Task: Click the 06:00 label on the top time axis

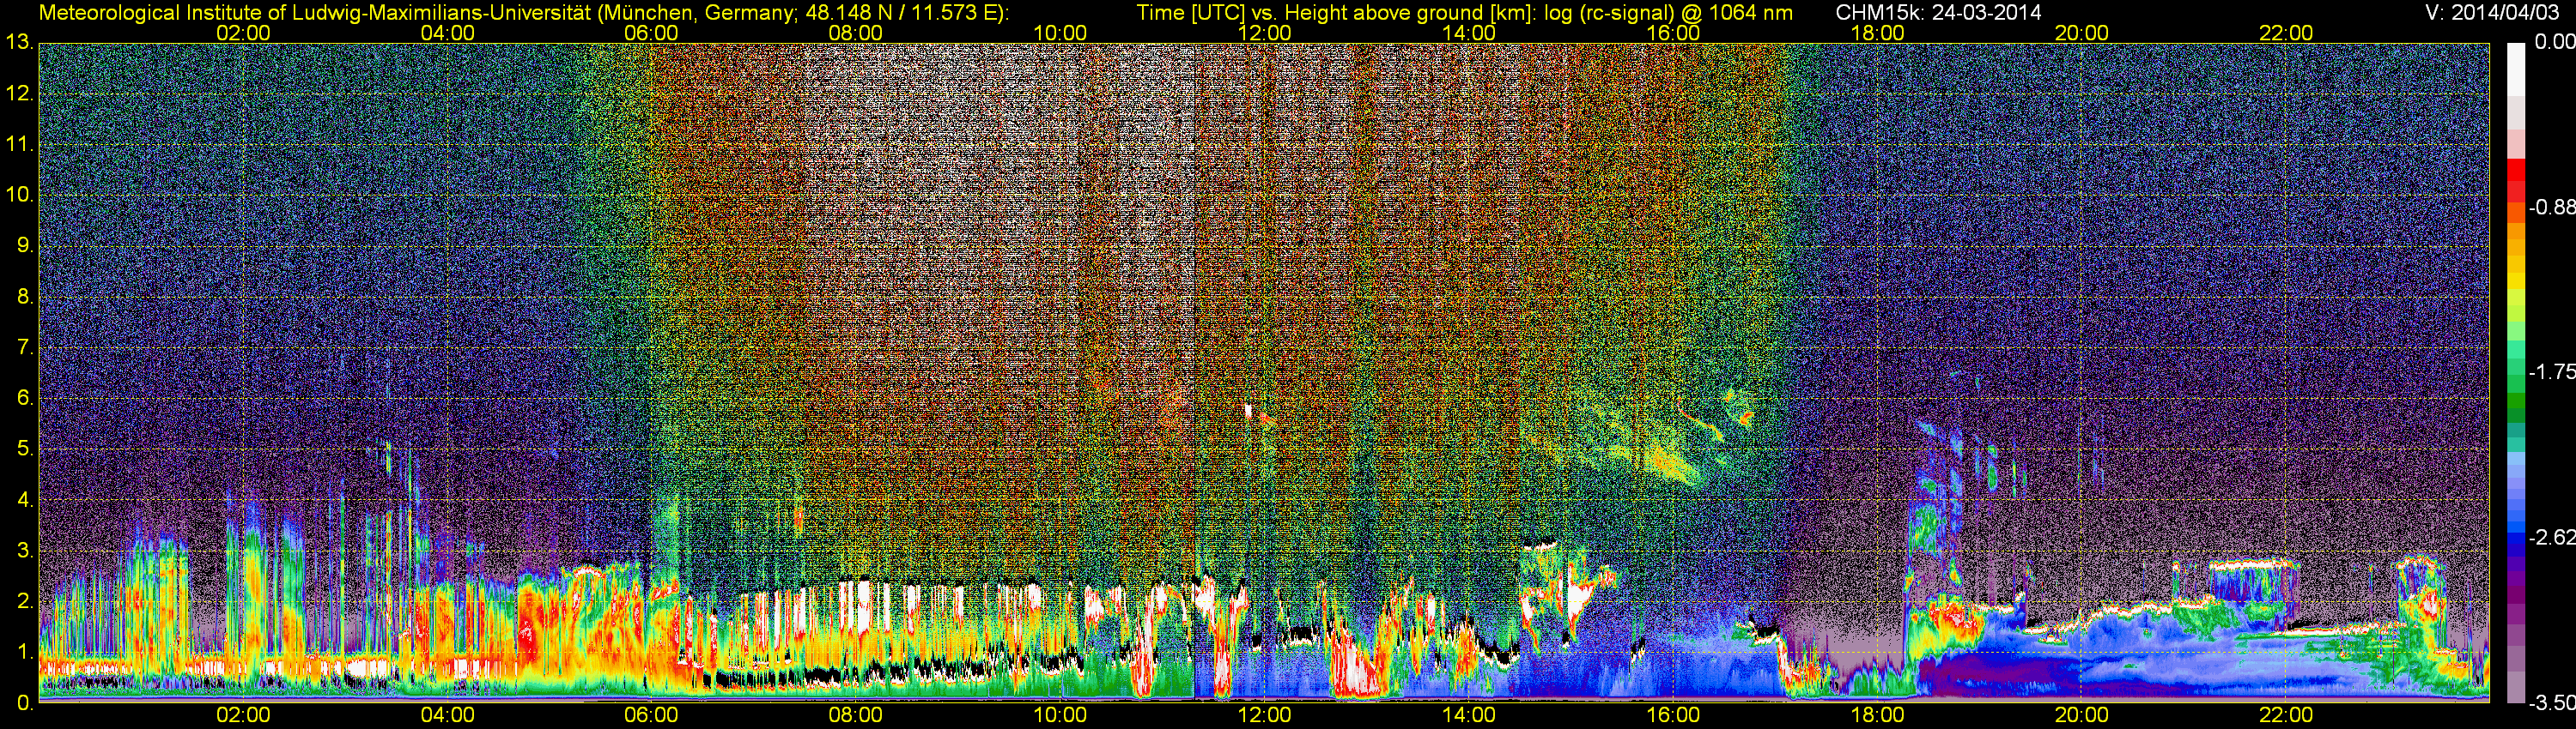Action: pos(651,33)
